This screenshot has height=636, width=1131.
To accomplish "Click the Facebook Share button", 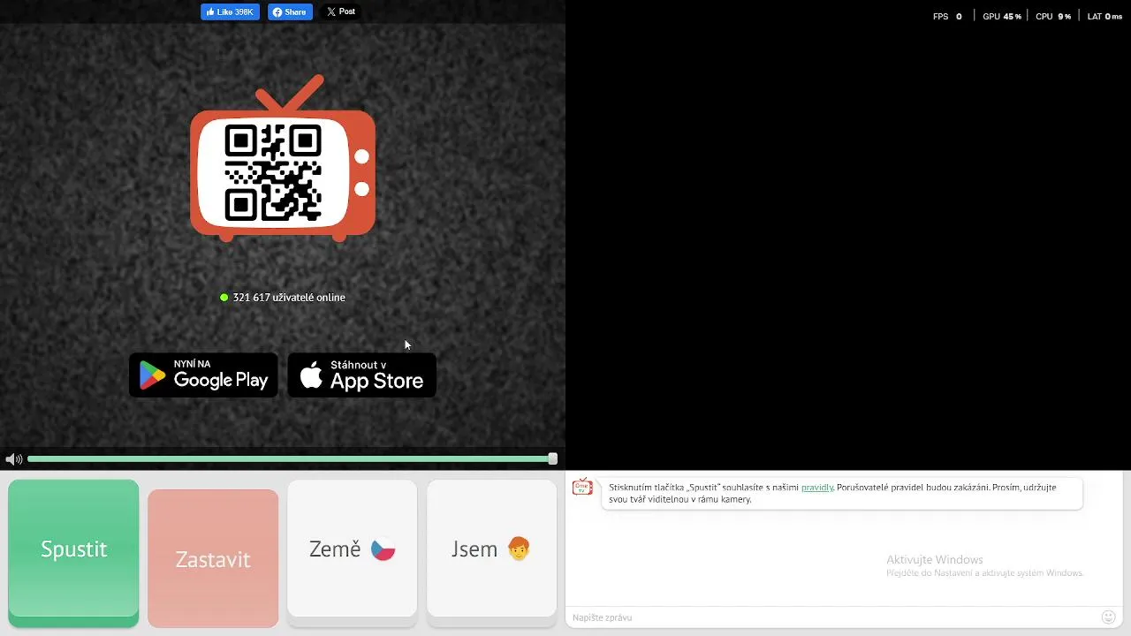I will pos(290,12).
